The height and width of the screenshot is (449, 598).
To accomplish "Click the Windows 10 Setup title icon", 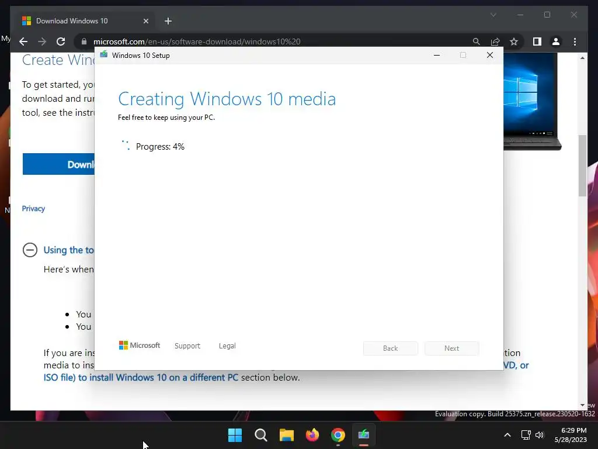I will point(104,54).
